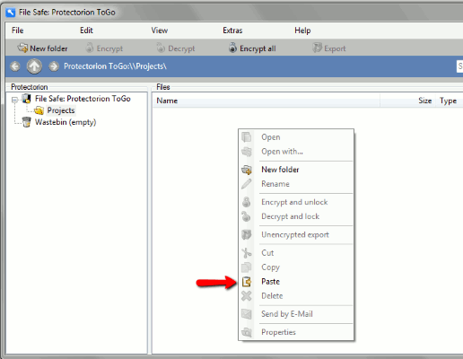
Task: Click the File Safe root node icon
Action: click(27, 99)
